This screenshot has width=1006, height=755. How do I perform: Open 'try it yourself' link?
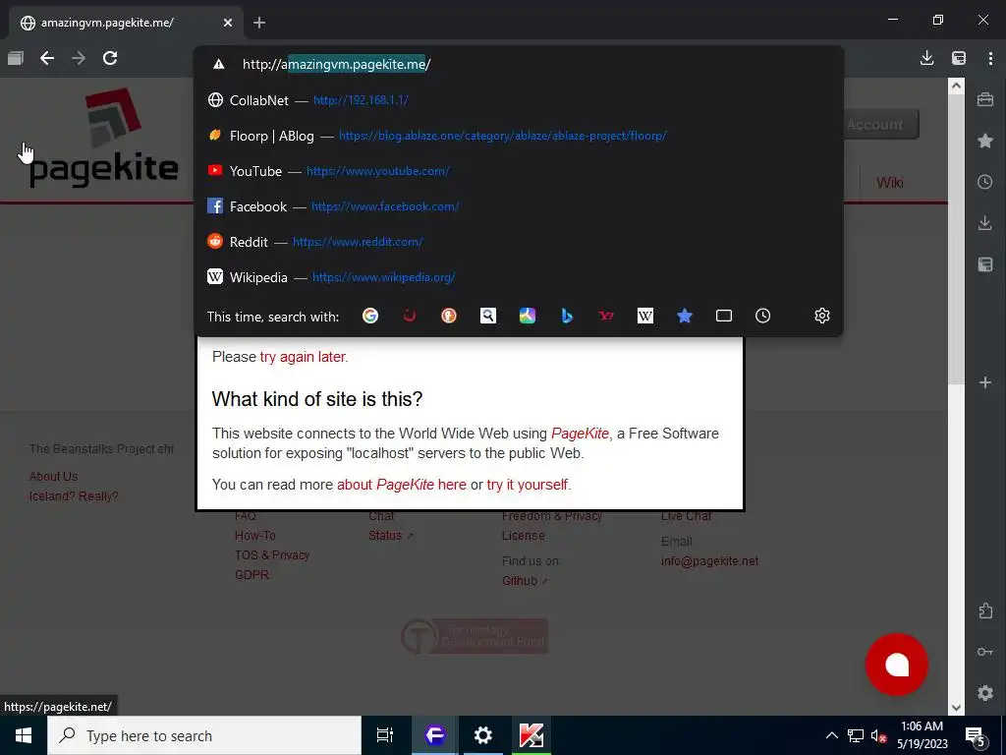(x=528, y=484)
